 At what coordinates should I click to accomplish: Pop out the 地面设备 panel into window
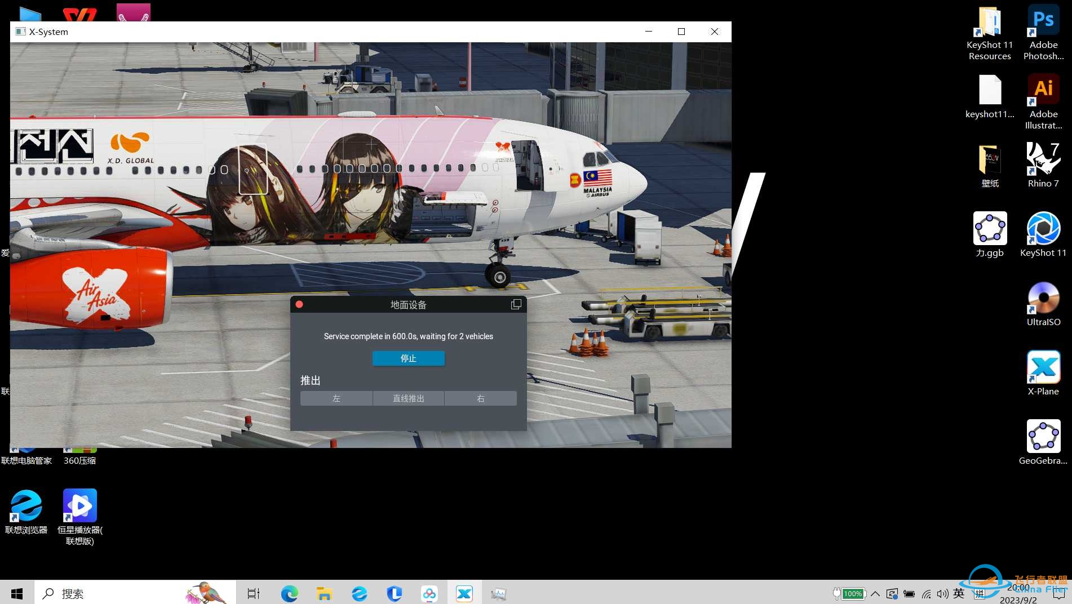coord(516,304)
